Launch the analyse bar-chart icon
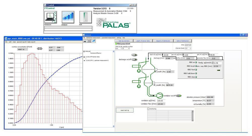The width and height of the screenshot is (252, 136). click(68, 17)
